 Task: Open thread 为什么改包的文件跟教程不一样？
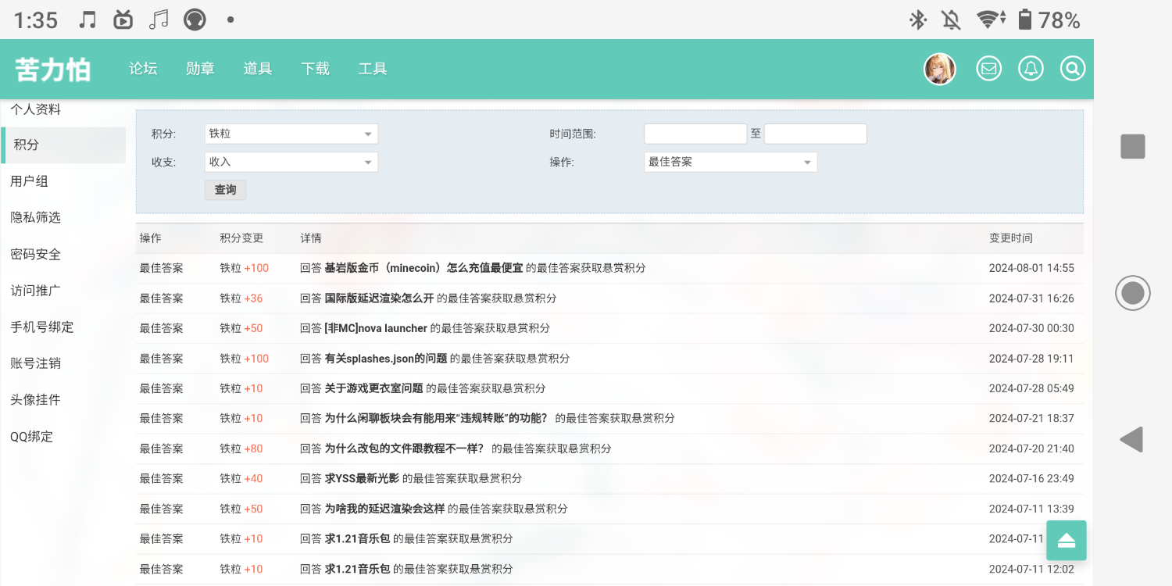point(404,448)
